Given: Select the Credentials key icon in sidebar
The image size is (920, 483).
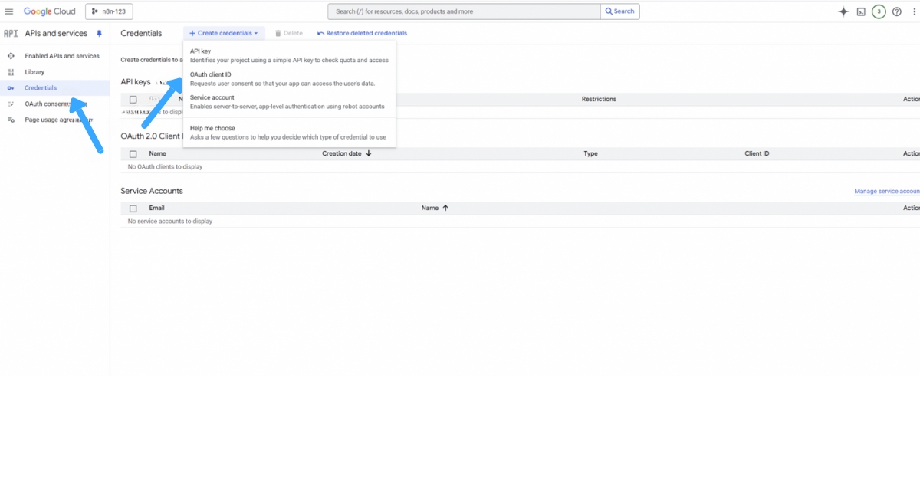Looking at the screenshot, I should point(11,87).
